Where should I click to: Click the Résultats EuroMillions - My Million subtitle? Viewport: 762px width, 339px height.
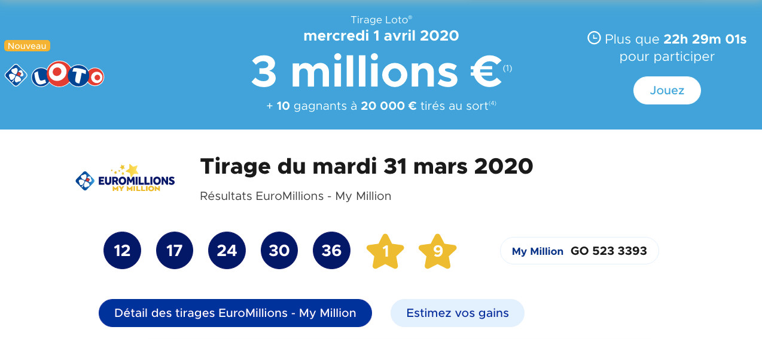(295, 196)
